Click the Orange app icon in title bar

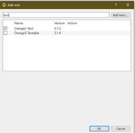(x=4, y=5)
